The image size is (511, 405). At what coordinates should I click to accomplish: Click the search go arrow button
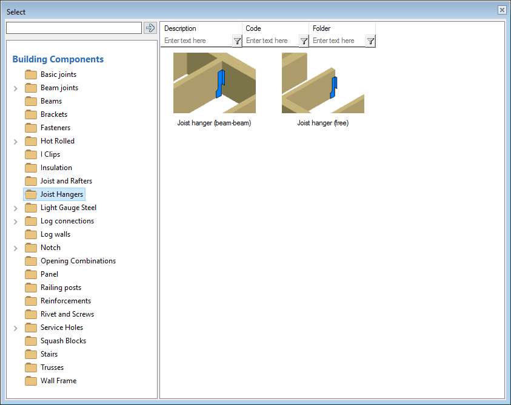(150, 28)
